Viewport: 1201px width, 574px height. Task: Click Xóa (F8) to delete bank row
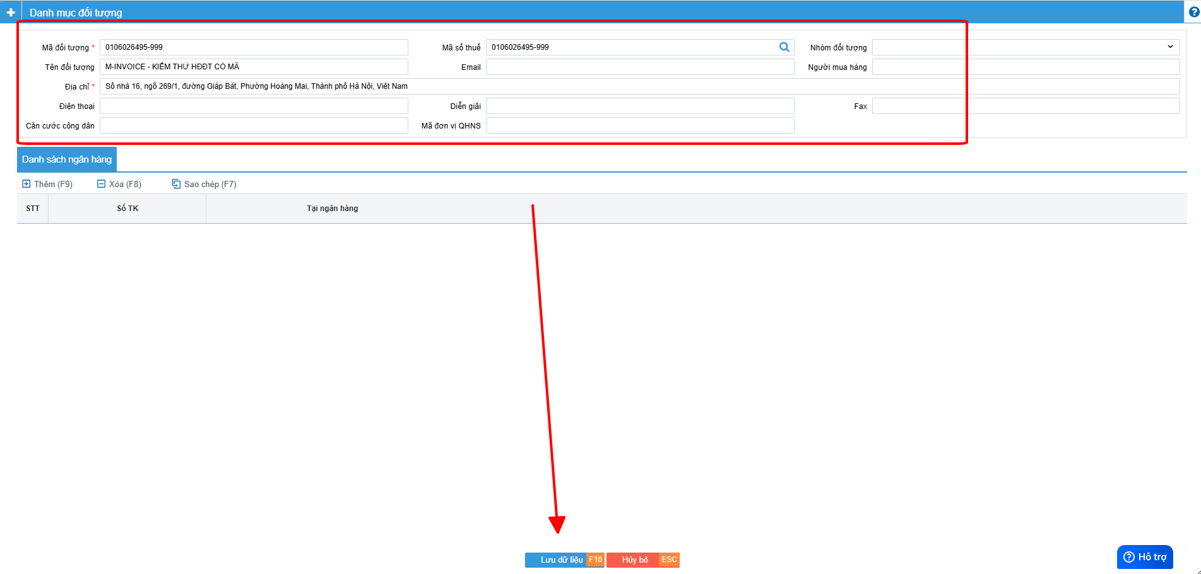point(119,184)
